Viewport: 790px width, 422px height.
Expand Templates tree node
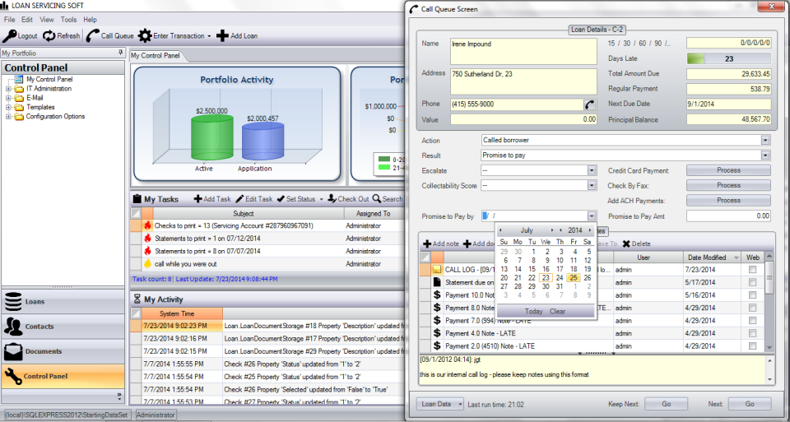[8, 107]
